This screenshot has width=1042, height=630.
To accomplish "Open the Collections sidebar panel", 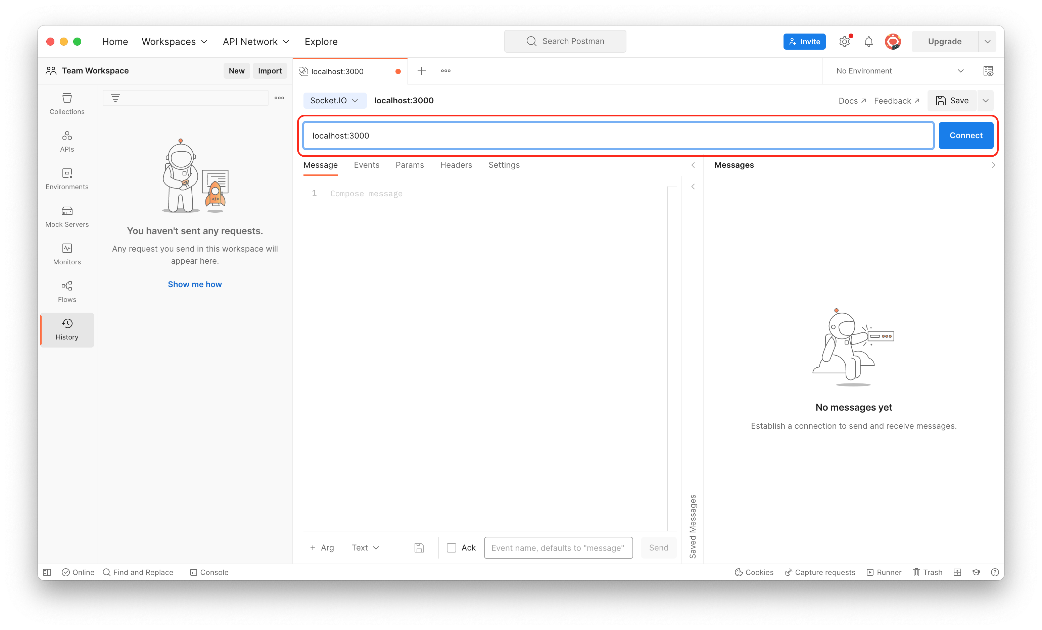I will click(67, 104).
